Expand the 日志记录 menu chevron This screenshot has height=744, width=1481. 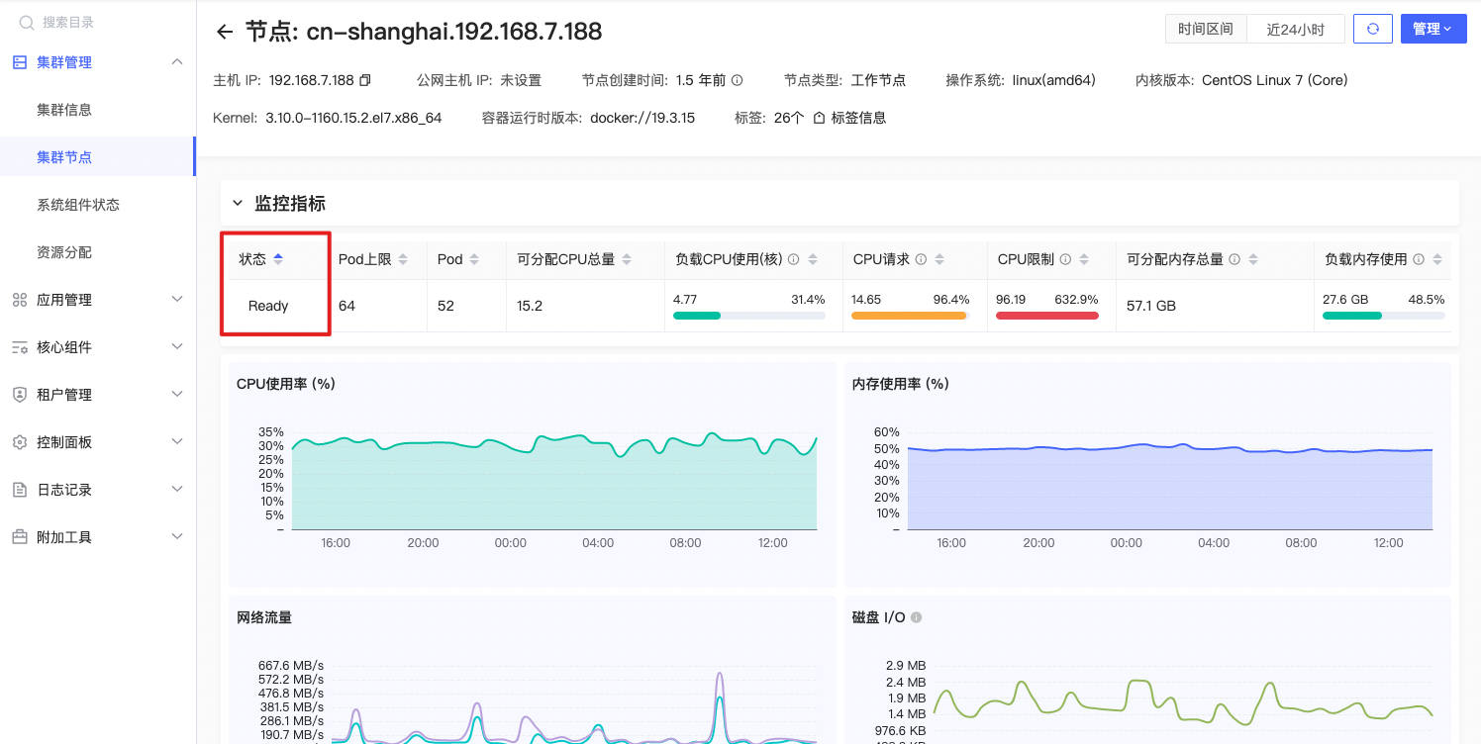pos(177,489)
